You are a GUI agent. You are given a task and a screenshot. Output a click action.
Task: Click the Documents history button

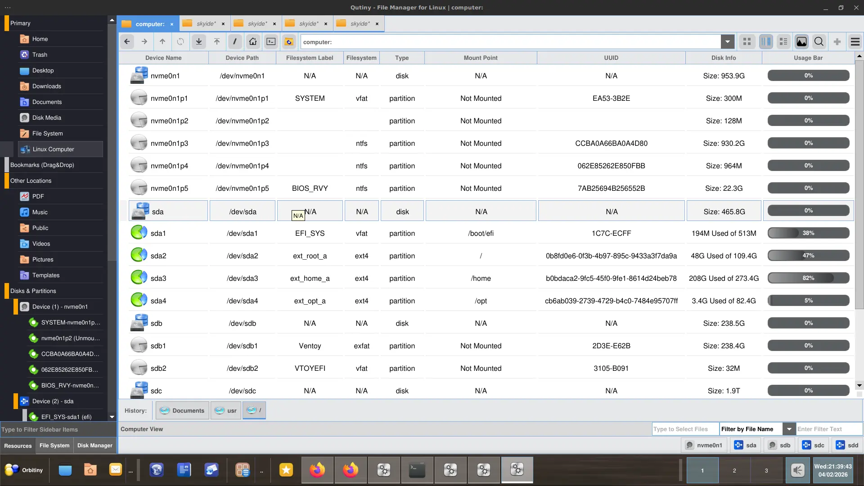coord(182,410)
